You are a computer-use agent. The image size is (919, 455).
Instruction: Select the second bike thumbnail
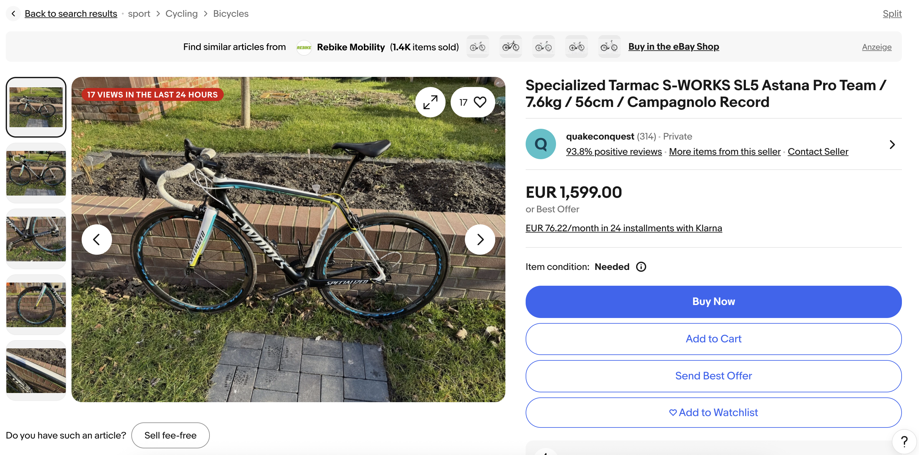click(x=36, y=173)
